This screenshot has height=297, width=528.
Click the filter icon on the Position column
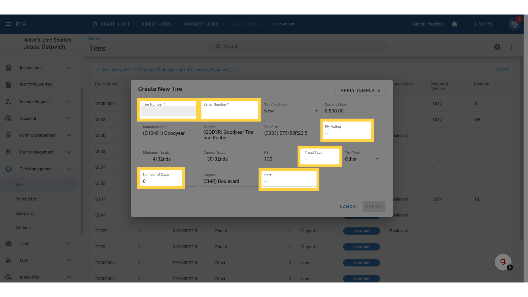pyautogui.click(x=495, y=84)
